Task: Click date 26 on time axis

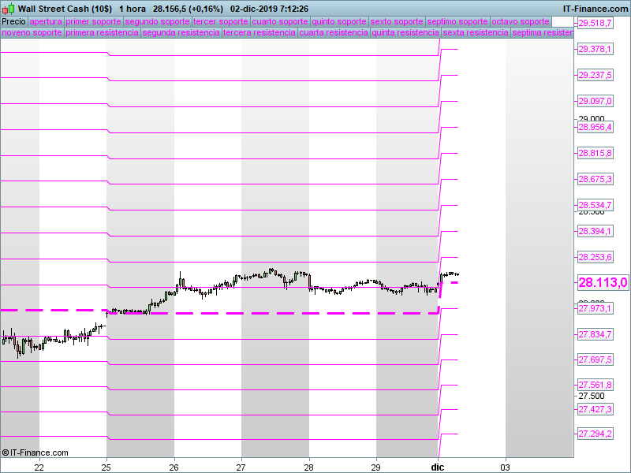Action: 174,467
